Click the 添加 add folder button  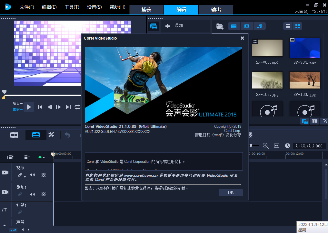pos(174,26)
